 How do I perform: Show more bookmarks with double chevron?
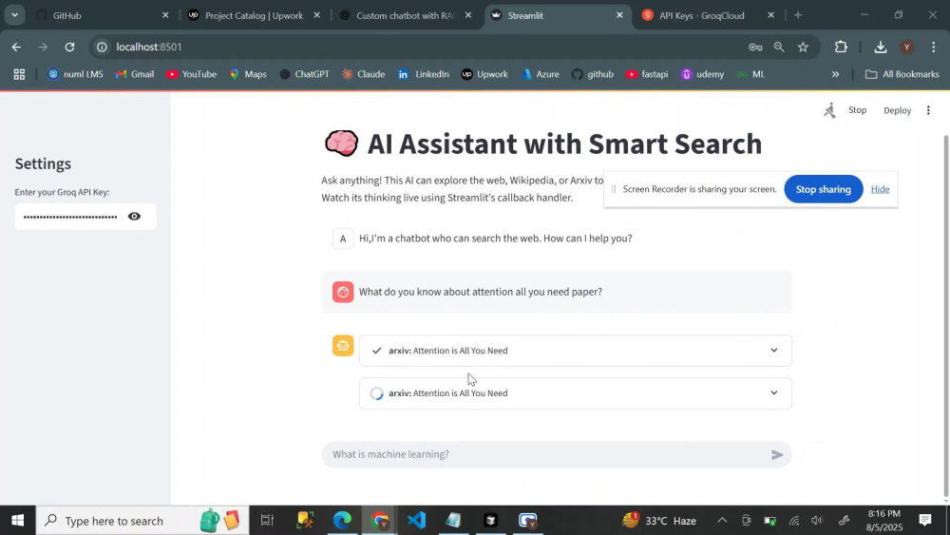point(835,74)
